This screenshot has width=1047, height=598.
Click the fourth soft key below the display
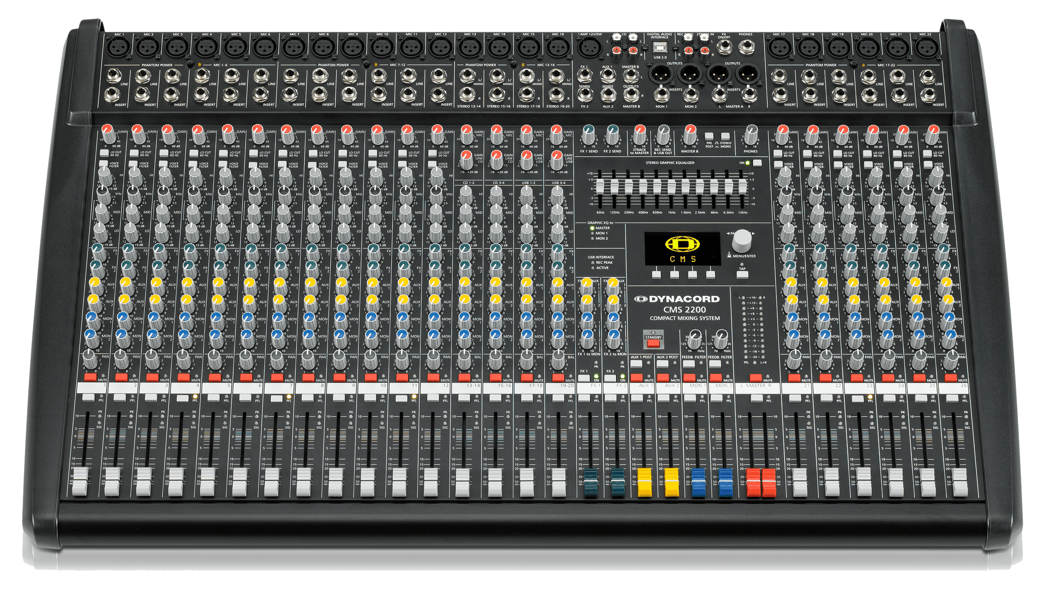coord(711,275)
